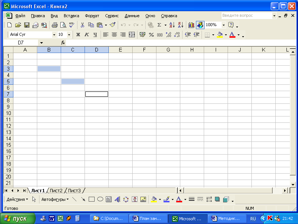Align cell text to the left
This screenshot has width=298, height=224.
click(x=106, y=35)
